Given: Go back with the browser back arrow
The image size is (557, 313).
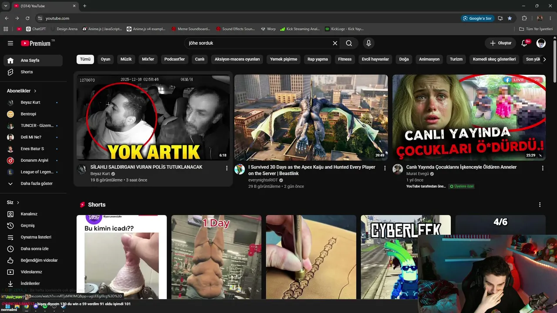Looking at the screenshot, I should (7, 18).
